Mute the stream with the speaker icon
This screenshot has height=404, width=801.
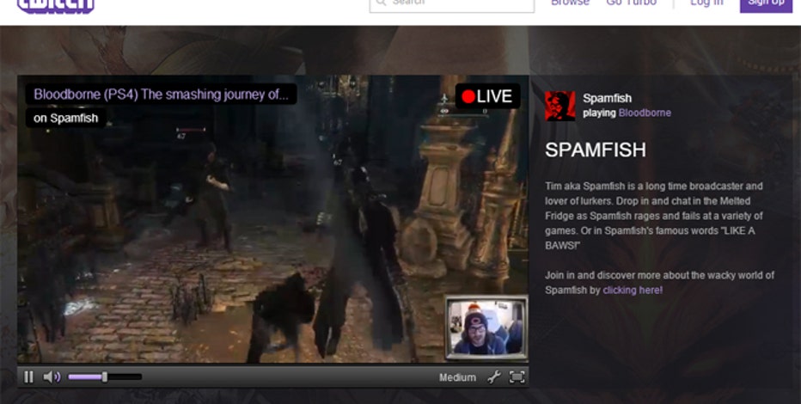(x=52, y=377)
